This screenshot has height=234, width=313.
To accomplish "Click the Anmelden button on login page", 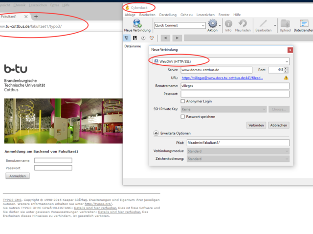I will click(18, 176).
